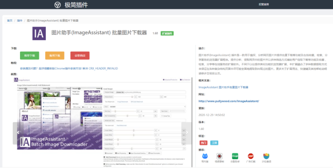Go to 首页 in the breadcrumb
This screenshot has height=168, width=333.
pos(10,21)
